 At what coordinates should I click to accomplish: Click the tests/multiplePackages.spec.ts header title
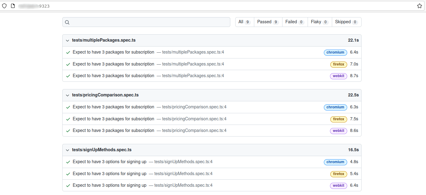point(104,40)
